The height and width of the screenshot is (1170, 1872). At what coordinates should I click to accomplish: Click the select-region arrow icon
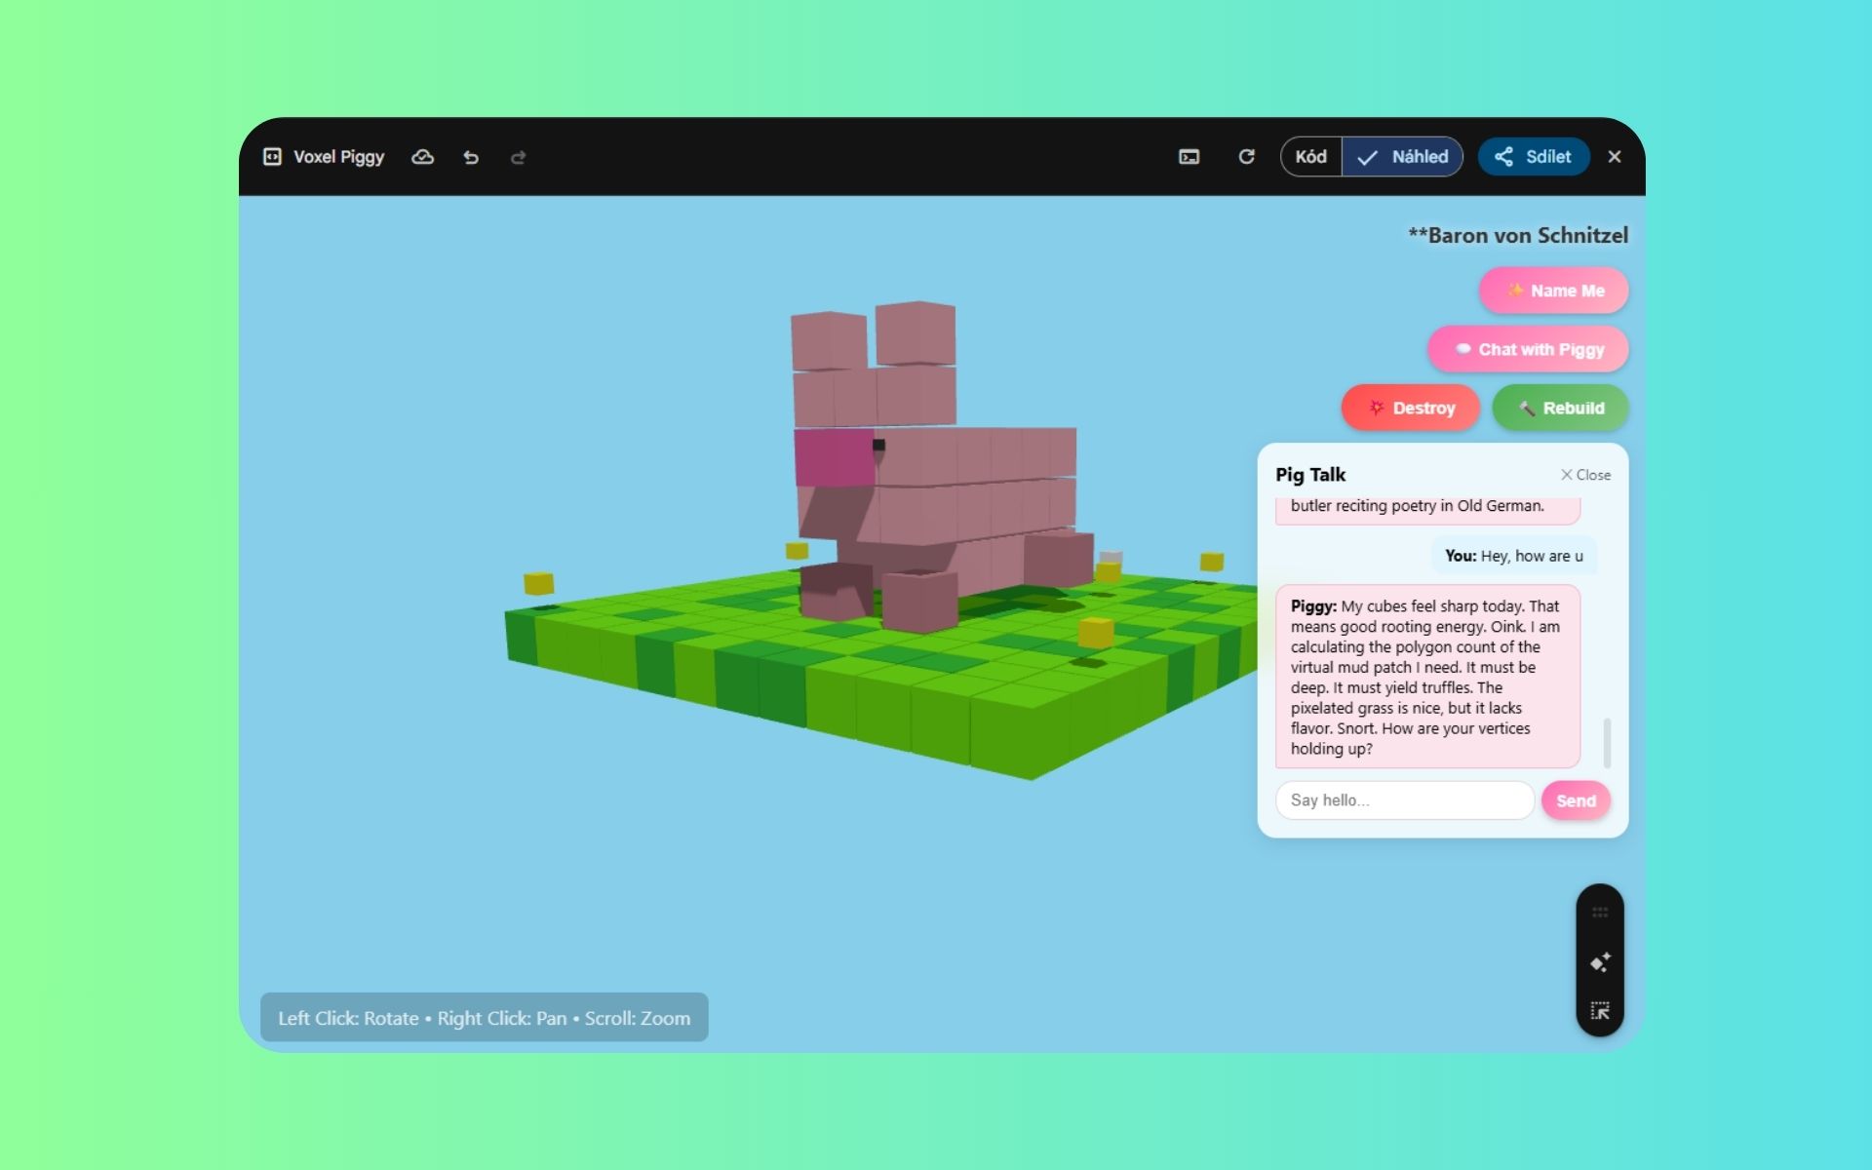pos(1600,1011)
